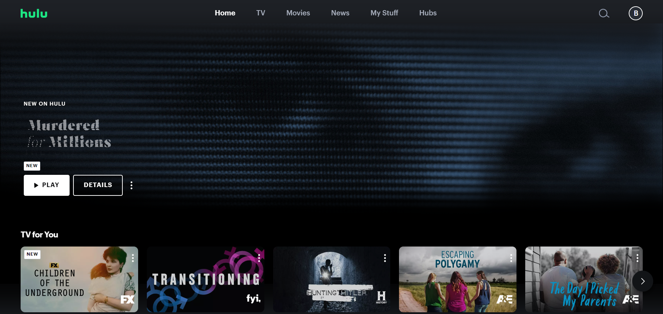Open the News section
Screen dimensions: 663x314
click(340, 13)
